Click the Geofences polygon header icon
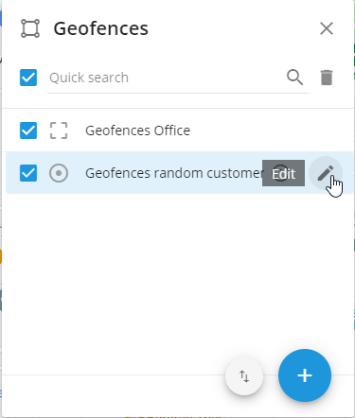 (x=30, y=28)
